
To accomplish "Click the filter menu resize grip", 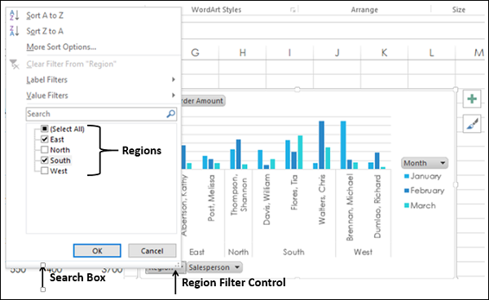I will click(178, 265).
